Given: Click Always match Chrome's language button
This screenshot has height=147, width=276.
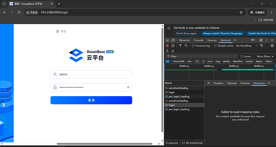Looking at the screenshot, I should (222, 33).
